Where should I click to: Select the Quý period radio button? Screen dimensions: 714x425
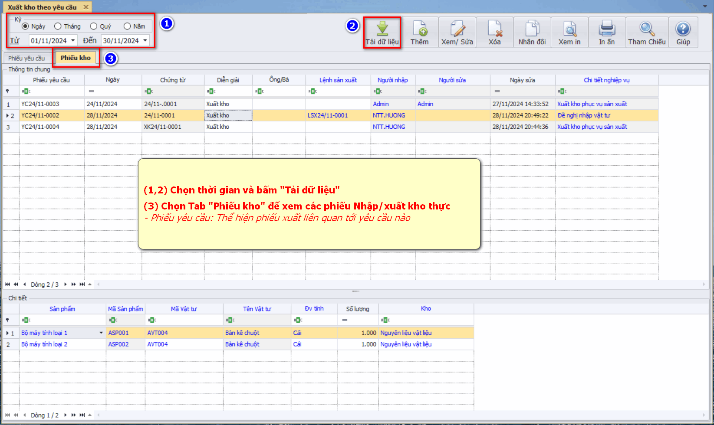pos(94,26)
